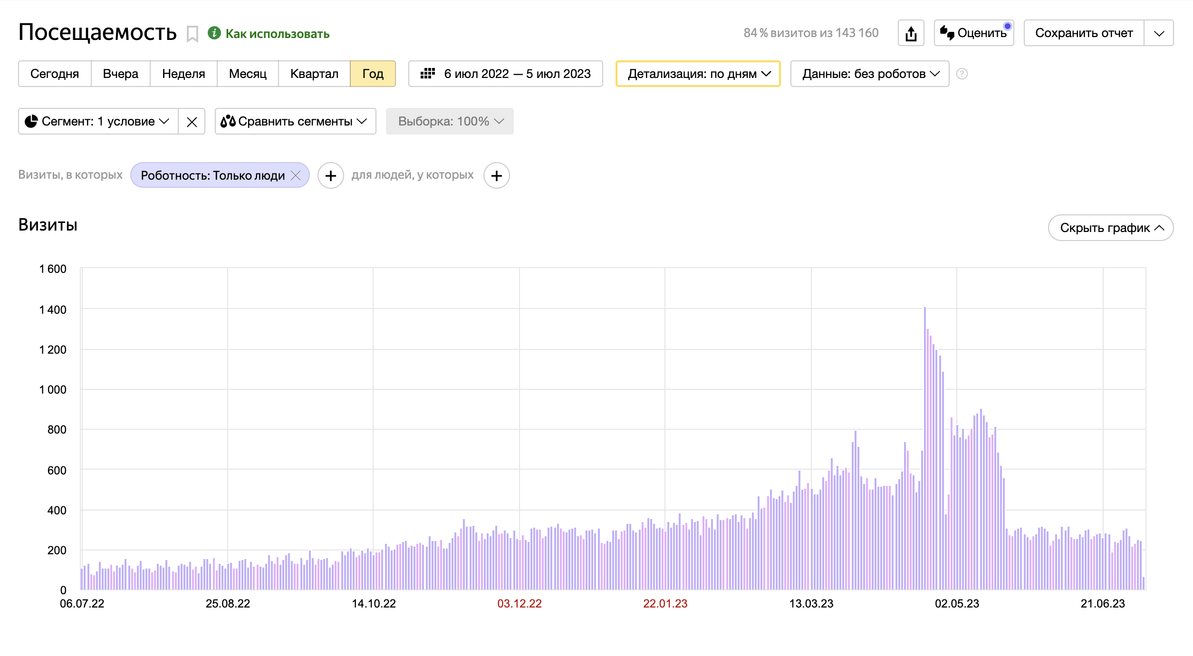Add visit condition with first plus button
Image resolution: width=1193 pixels, height=656 pixels.
[x=330, y=176]
